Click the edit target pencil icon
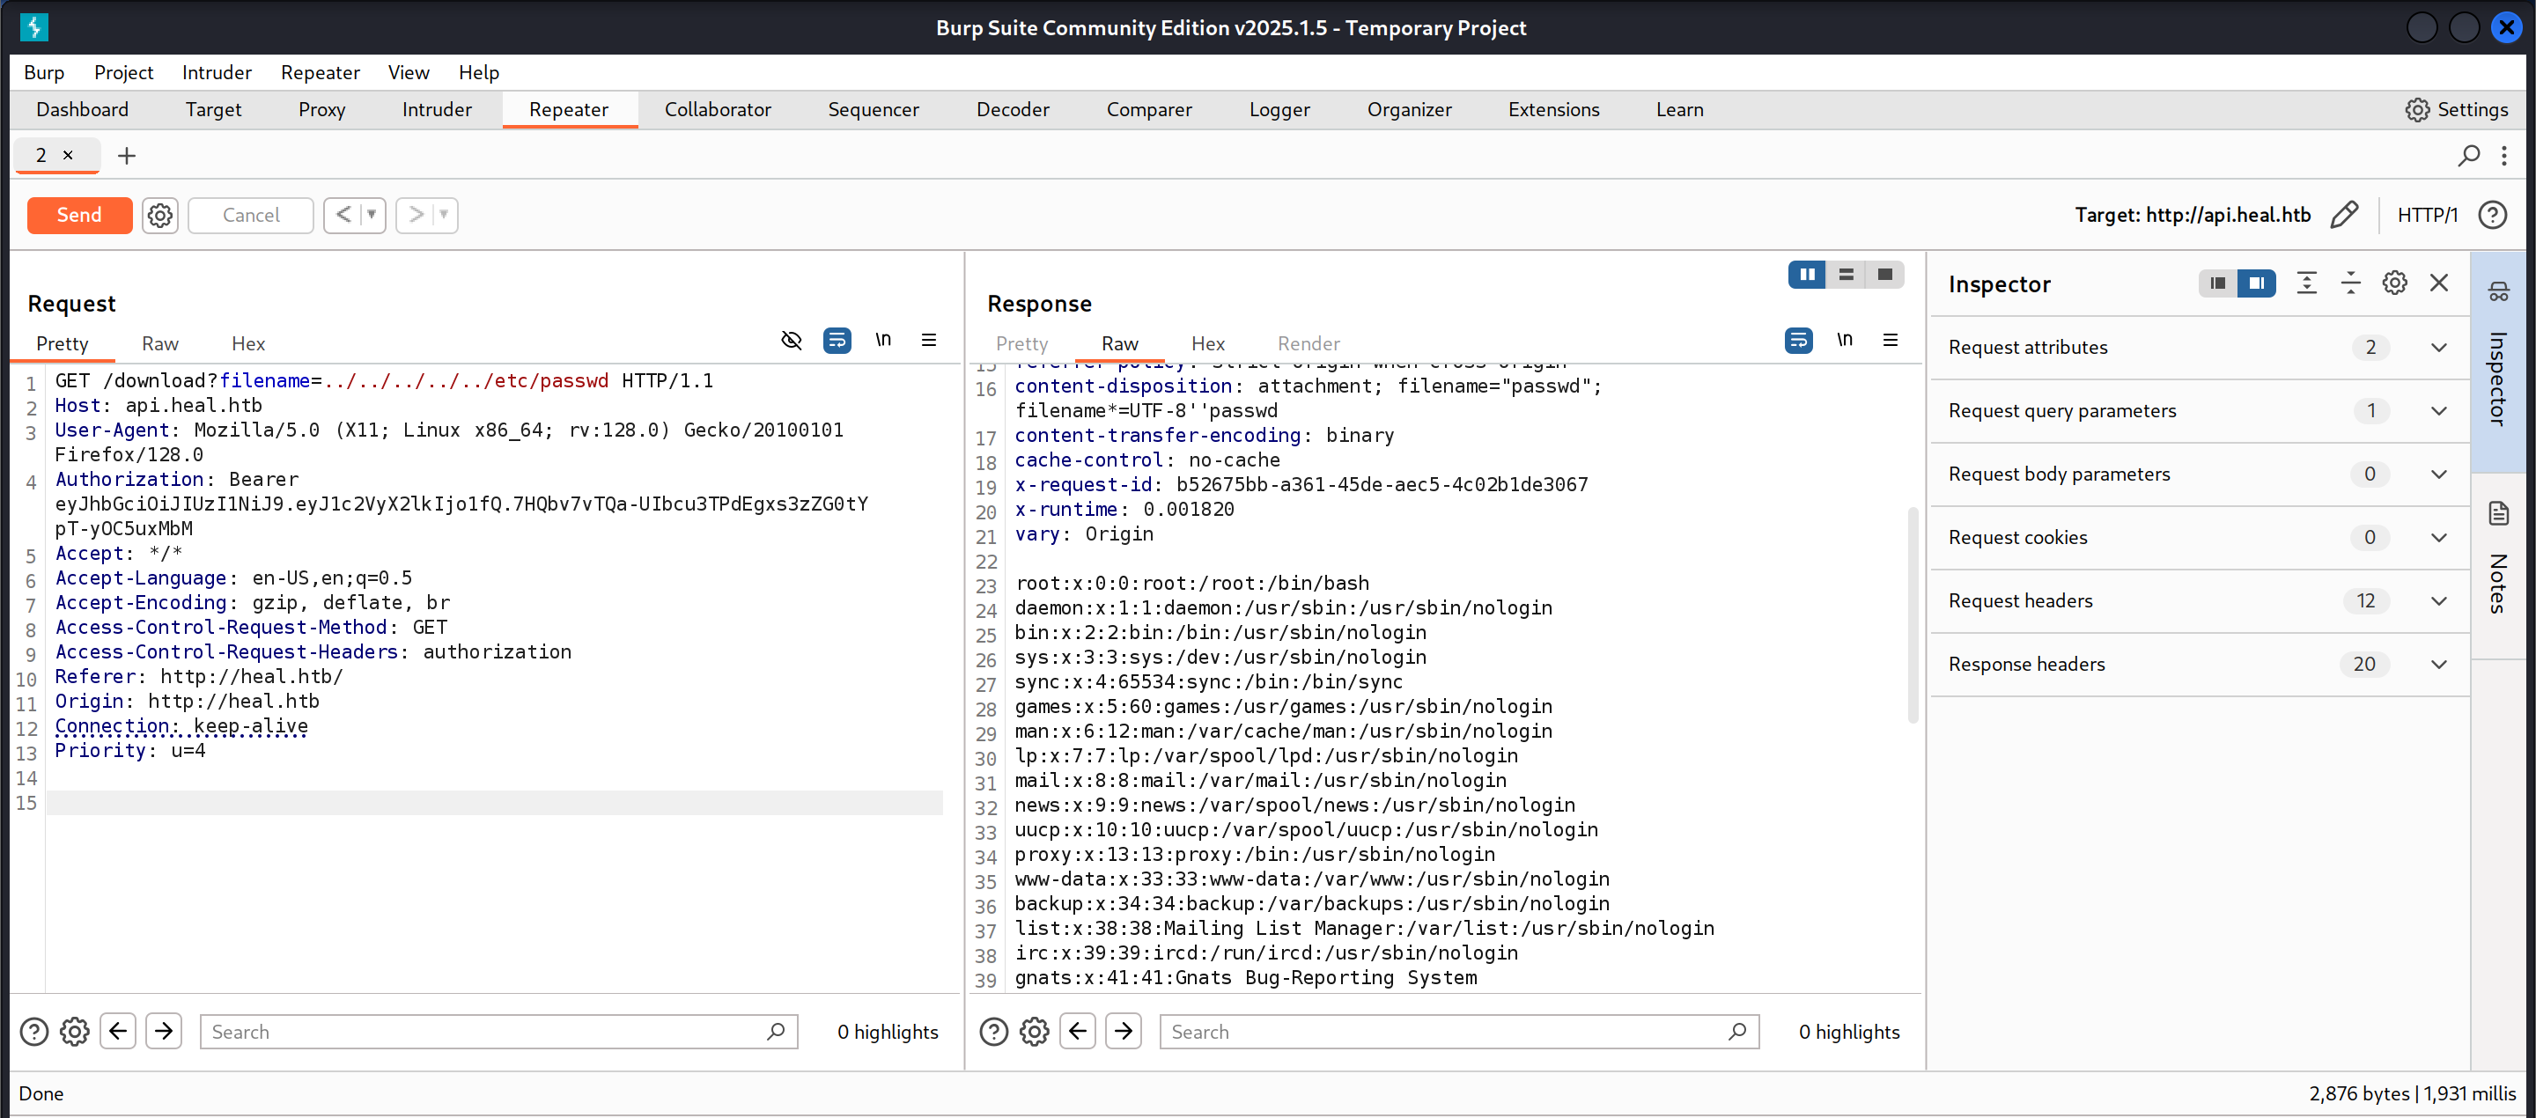2536x1118 pixels. click(x=2344, y=215)
